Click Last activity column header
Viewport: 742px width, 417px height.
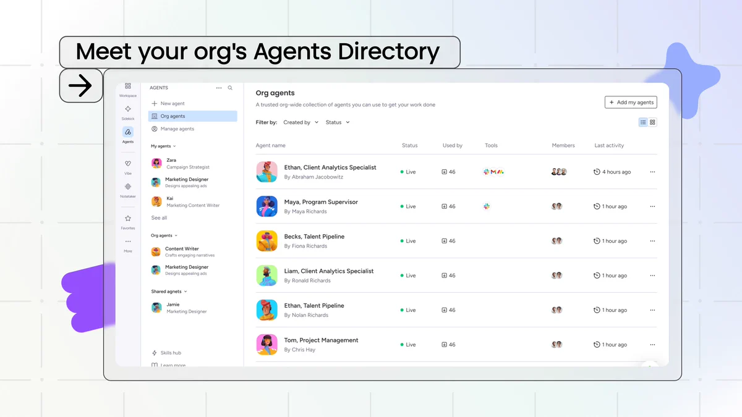pyautogui.click(x=609, y=146)
